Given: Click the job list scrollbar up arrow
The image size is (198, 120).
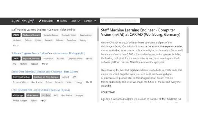Looking at the screenshot, I should [x=98, y=27].
